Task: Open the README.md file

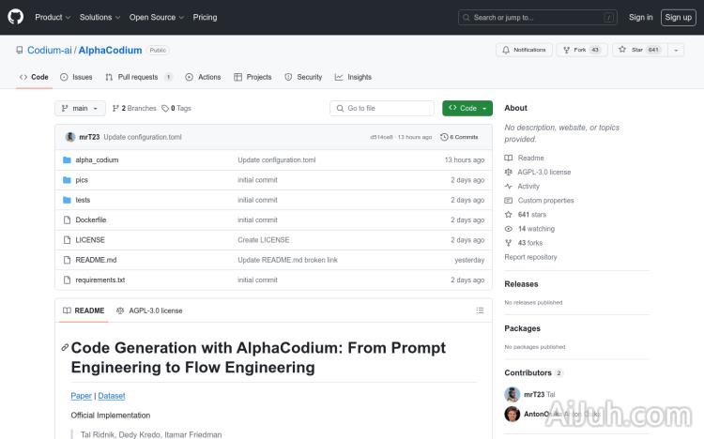Action: coord(96,260)
